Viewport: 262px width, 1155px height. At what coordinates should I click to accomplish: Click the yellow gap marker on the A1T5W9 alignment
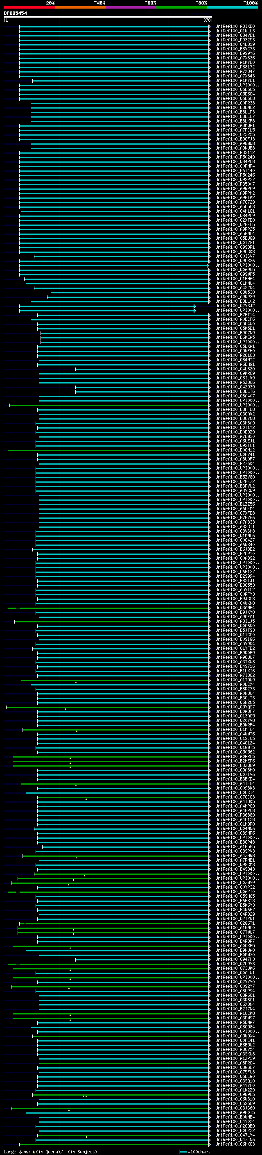[76, 681]
